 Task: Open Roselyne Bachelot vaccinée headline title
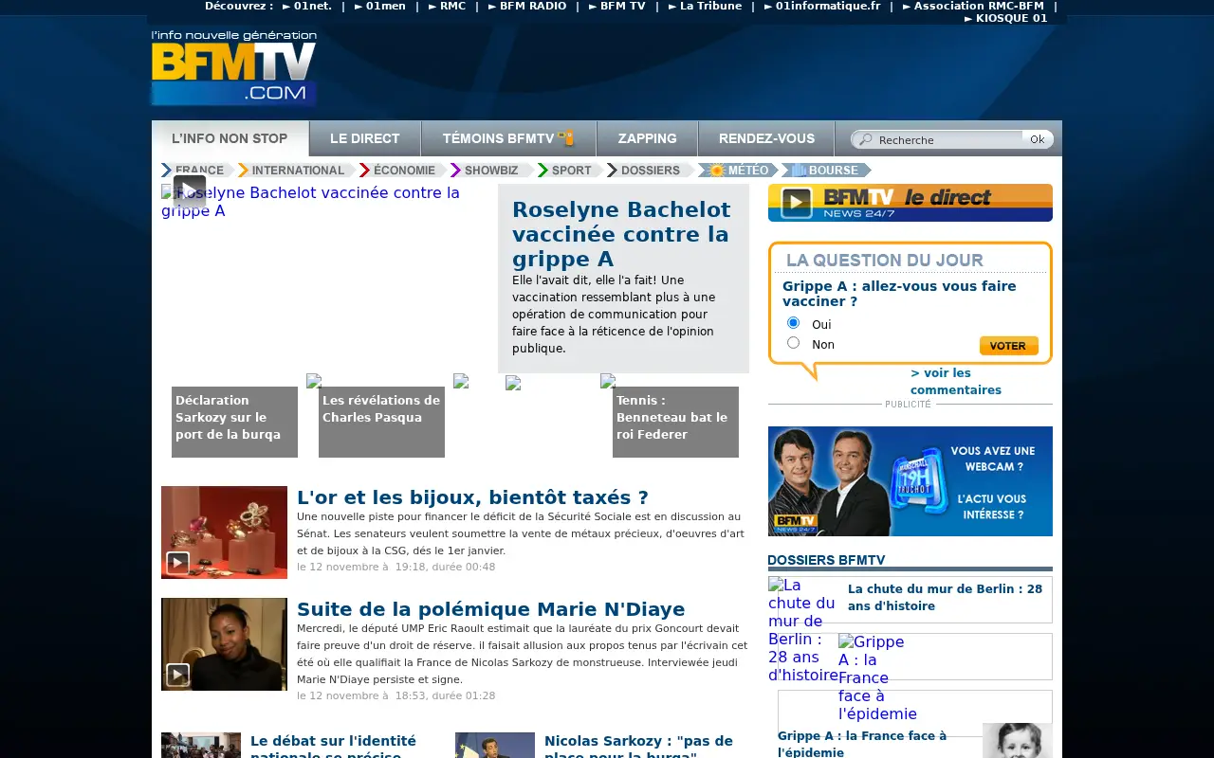click(621, 234)
